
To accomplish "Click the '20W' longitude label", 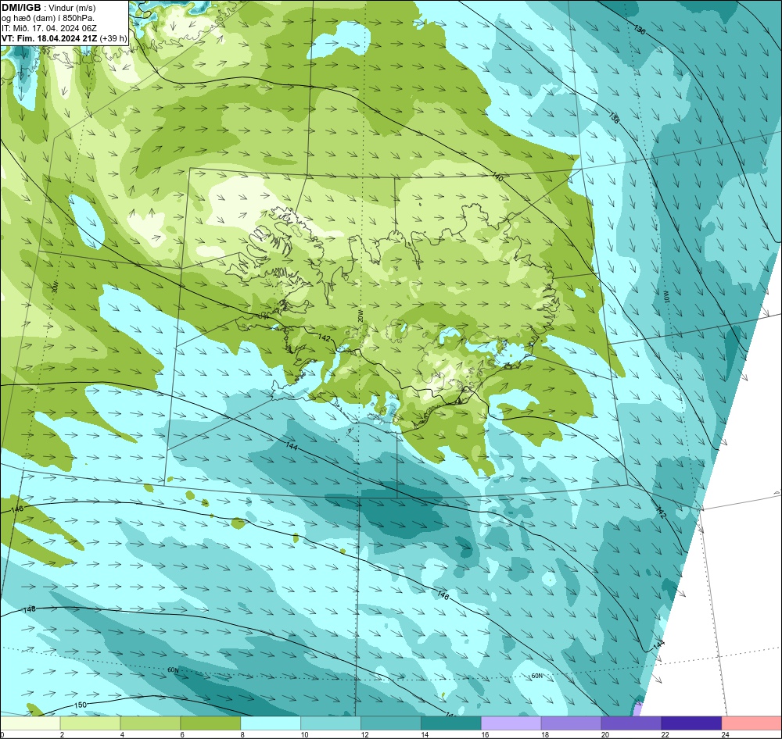I will [360, 315].
